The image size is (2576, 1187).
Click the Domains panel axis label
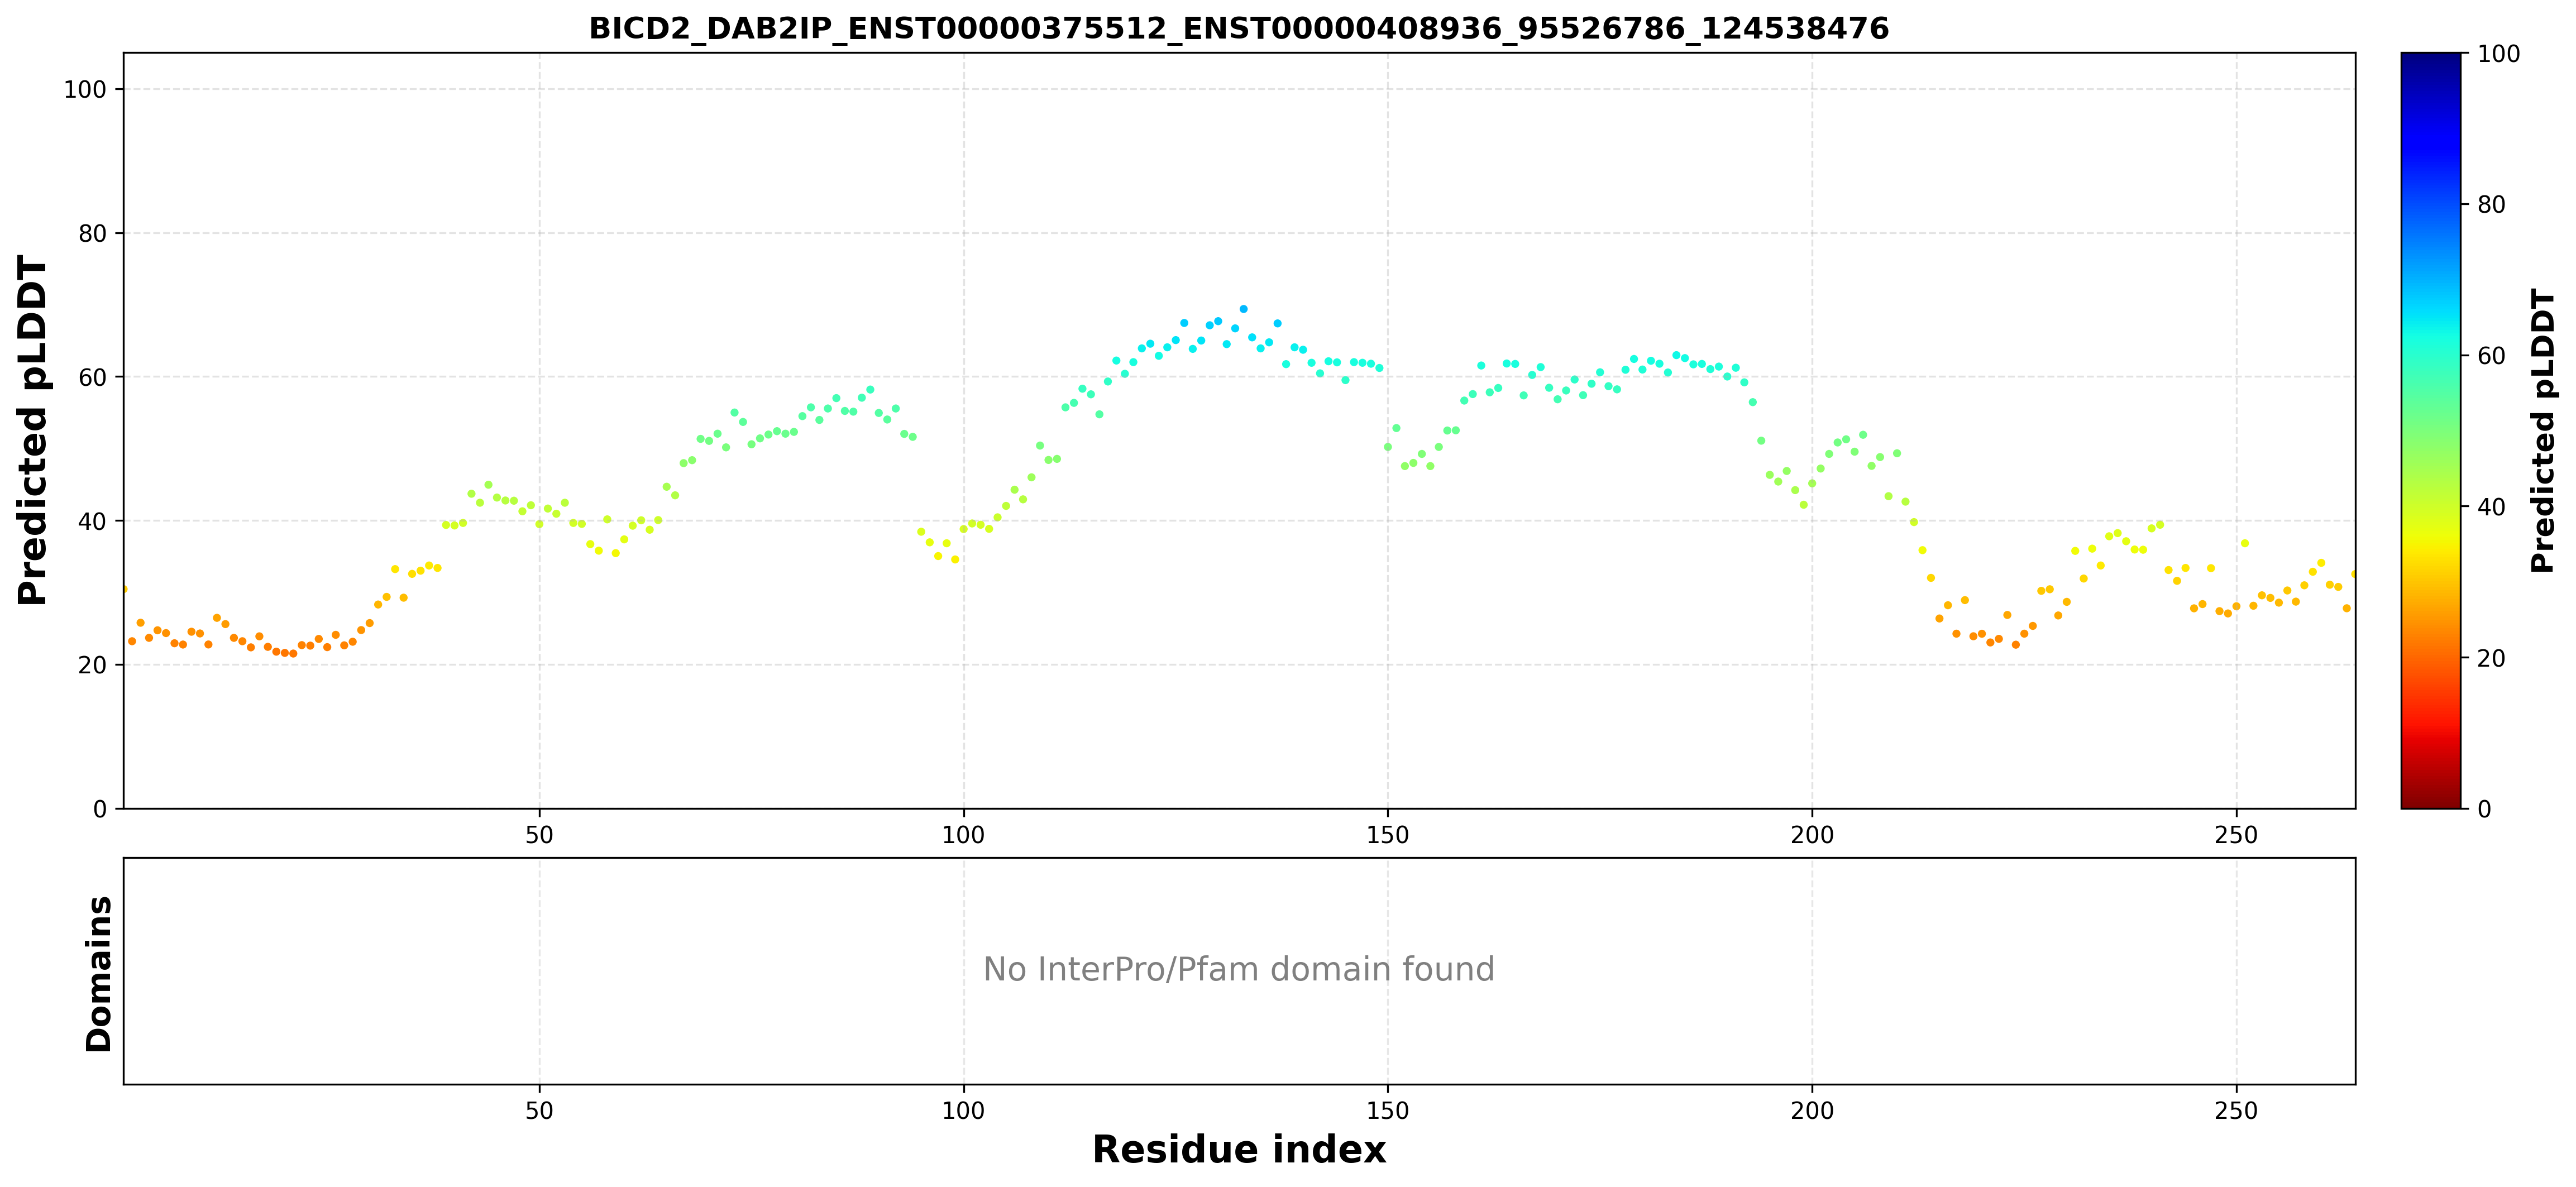click(98, 973)
